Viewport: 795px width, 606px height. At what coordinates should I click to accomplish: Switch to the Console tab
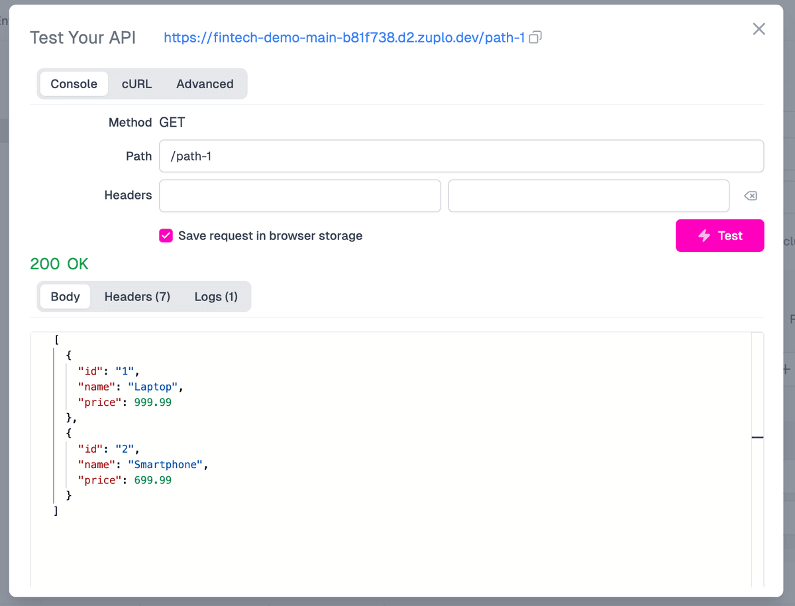coord(74,84)
